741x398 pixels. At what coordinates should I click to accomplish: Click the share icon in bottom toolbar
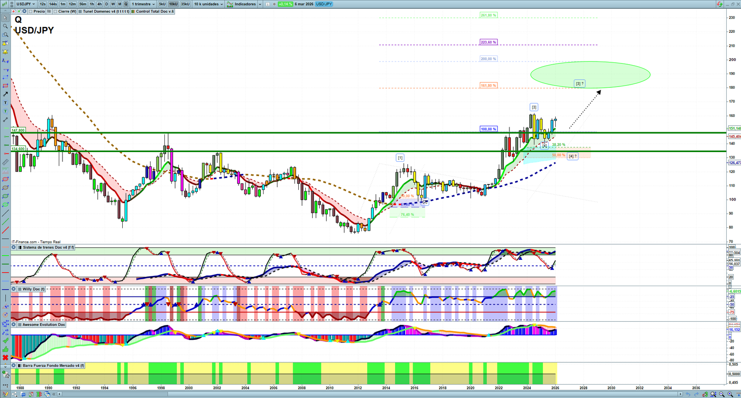click(14, 394)
